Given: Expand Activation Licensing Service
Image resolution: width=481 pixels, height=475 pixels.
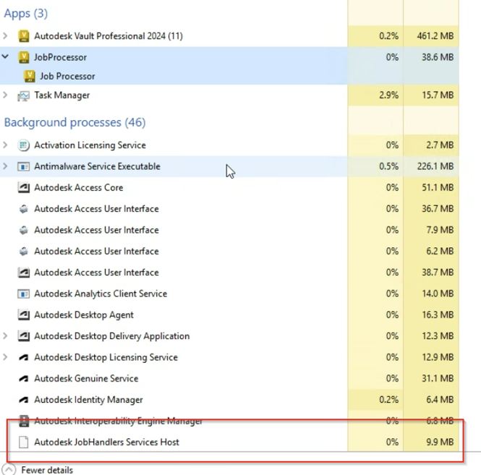Looking at the screenshot, I should 5,145.
